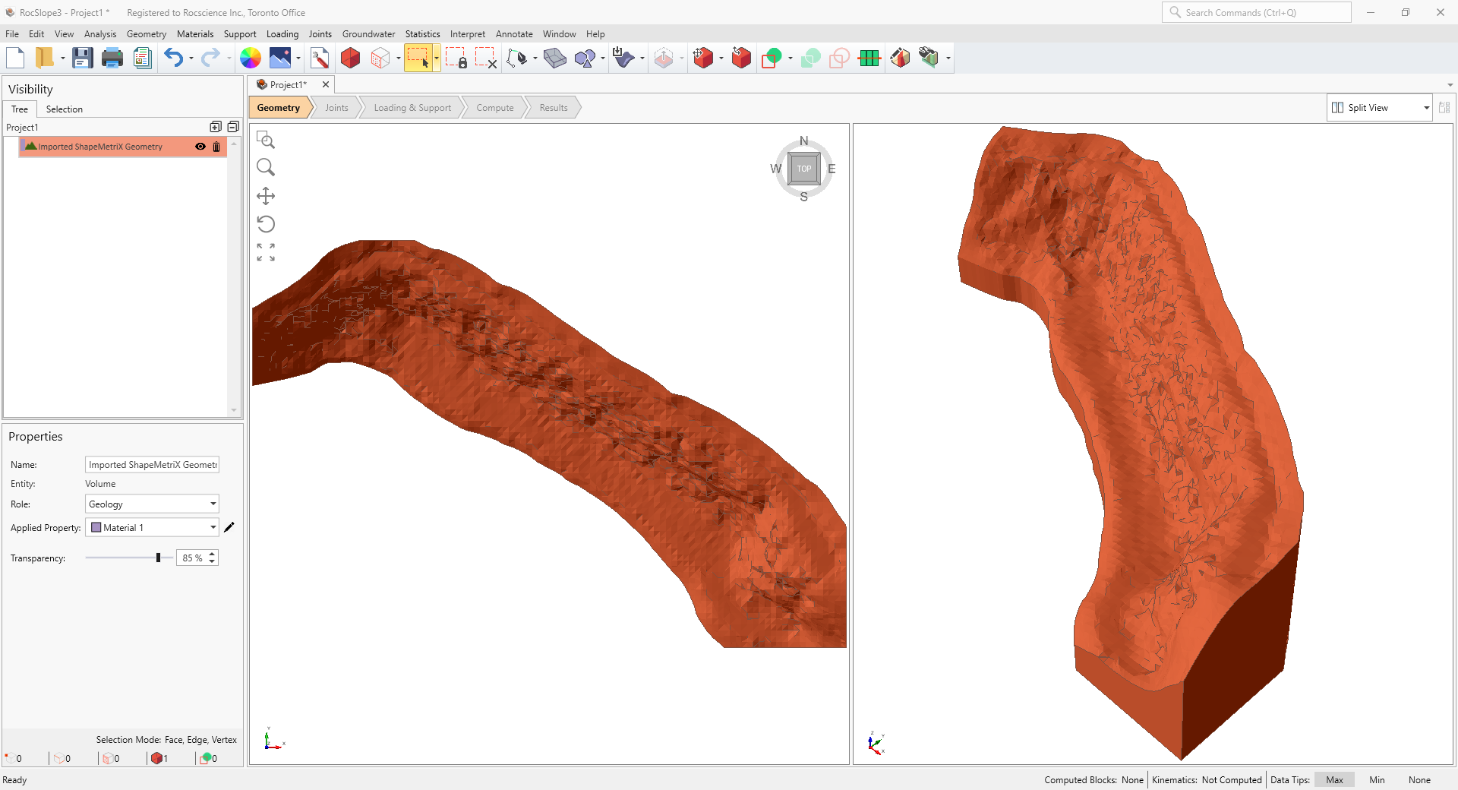Click the TOP face of view cube
The height and width of the screenshot is (790, 1458).
[x=803, y=169]
